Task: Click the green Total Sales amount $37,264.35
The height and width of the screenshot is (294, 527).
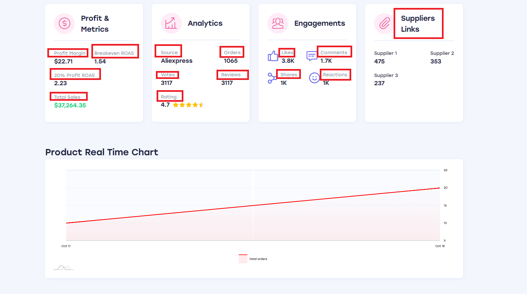Action: [70, 105]
